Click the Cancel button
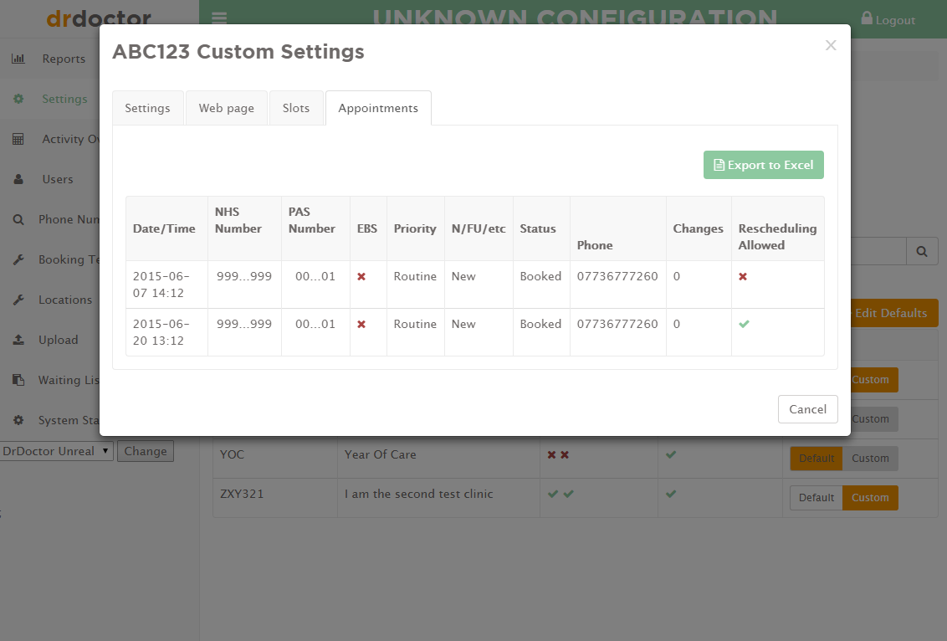This screenshot has width=947, height=641. click(x=807, y=409)
